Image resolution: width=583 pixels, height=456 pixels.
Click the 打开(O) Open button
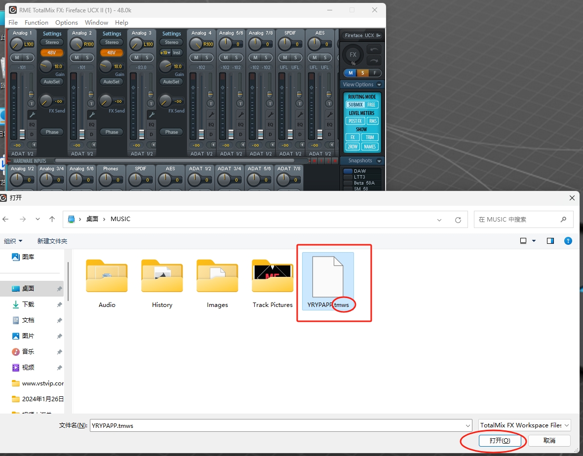[x=500, y=441]
